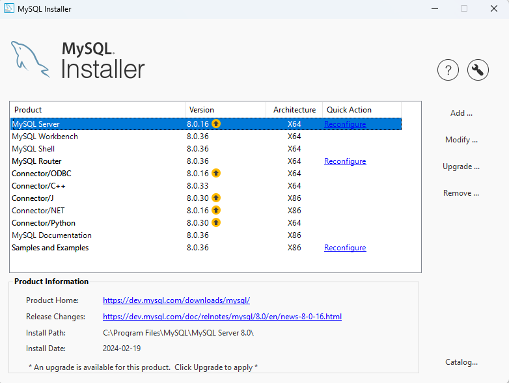Sort by the Version column header
The width and height of the screenshot is (509, 383).
pyautogui.click(x=226, y=110)
